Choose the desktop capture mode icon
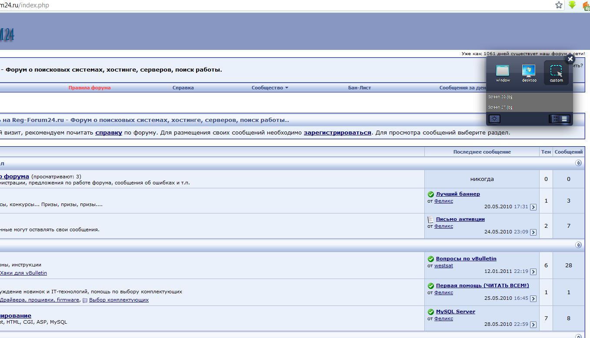The image size is (590, 338). coord(529,73)
